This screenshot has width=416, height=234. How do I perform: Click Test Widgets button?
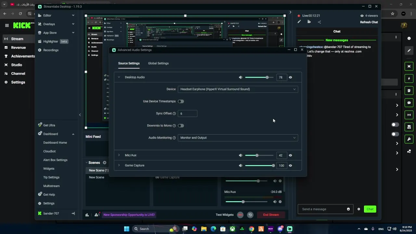tap(225, 215)
